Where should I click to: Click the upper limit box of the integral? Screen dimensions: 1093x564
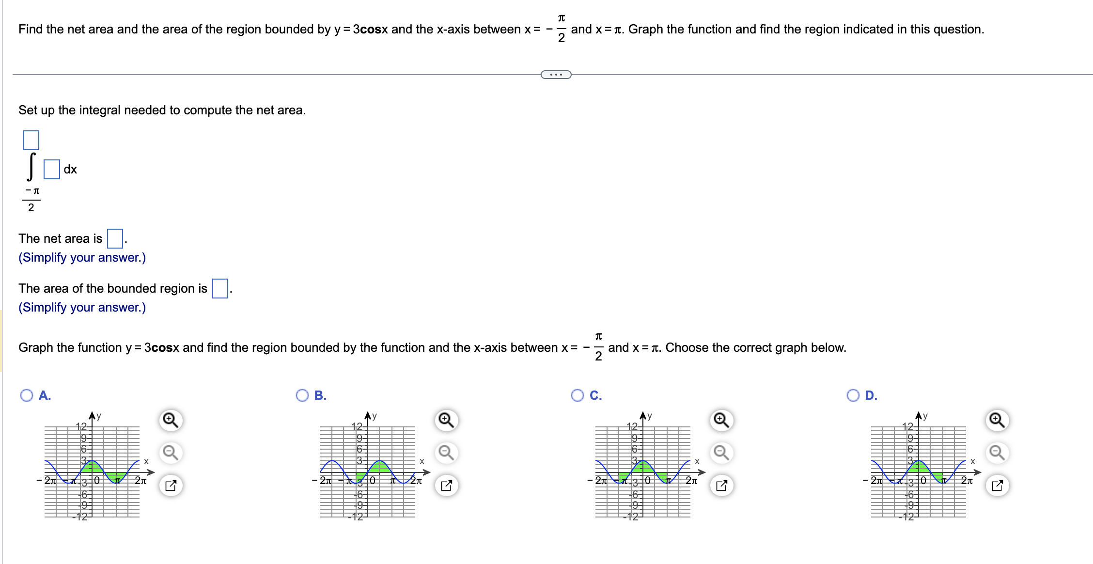(x=31, y=141)
